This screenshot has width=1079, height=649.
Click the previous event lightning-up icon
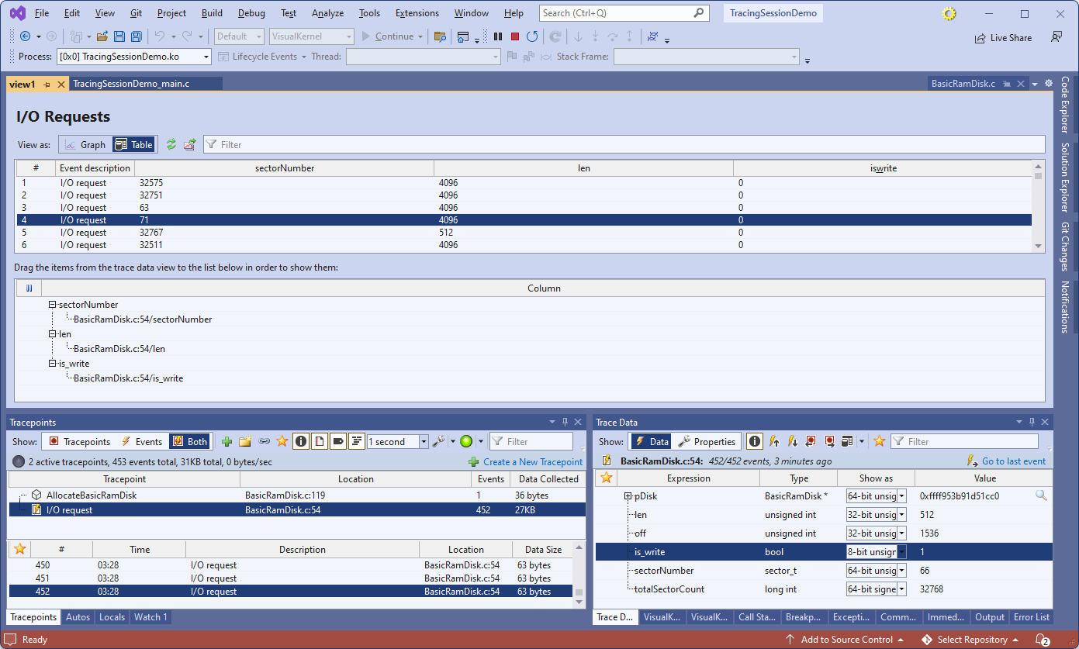(773, 441)
